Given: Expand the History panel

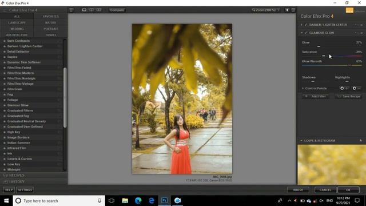Looking at the screenshot, I should pos(34,182).
